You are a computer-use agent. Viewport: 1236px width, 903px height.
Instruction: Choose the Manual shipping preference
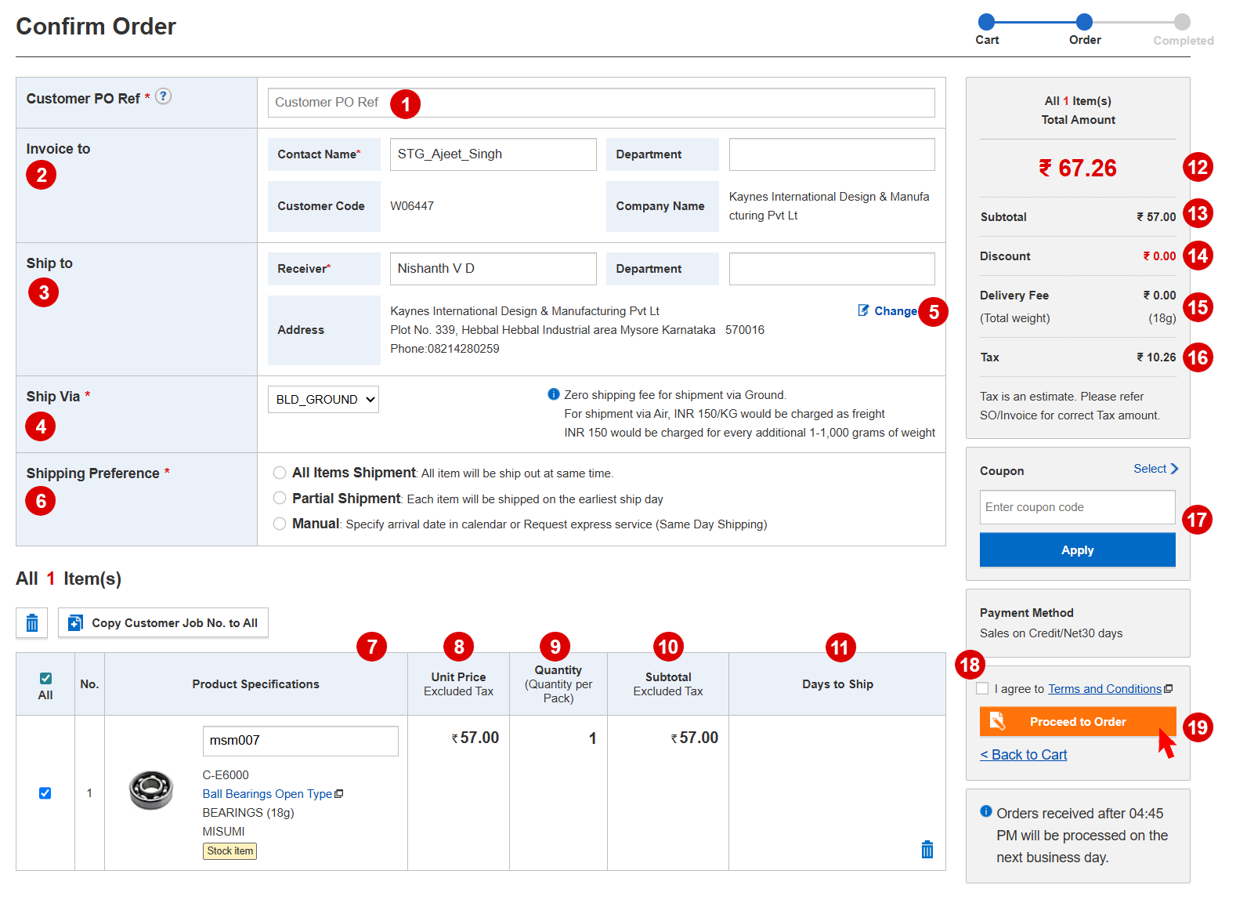(x=280, y=524)
